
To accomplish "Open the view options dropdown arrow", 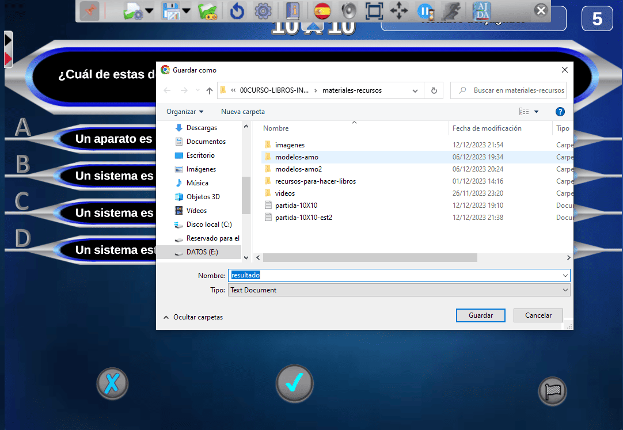I will click(537, 112).
